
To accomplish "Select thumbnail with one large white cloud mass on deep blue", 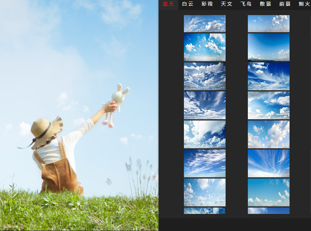I will pos(205,134).
